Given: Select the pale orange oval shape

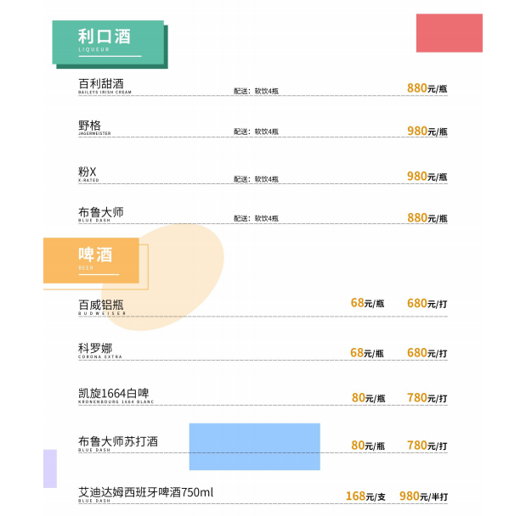Looking at the screenshot, I should tap(163, 277).
